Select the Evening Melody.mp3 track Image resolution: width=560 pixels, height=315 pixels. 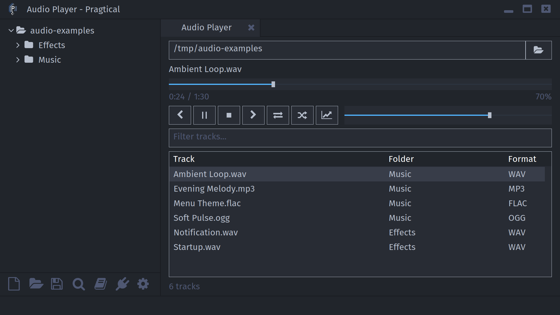click(x=357, y=189)
